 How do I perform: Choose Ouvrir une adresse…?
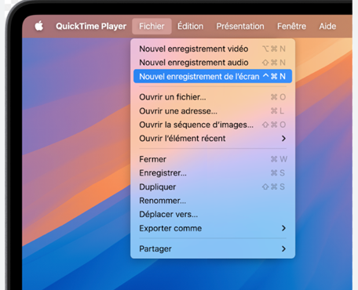point(213,111)
